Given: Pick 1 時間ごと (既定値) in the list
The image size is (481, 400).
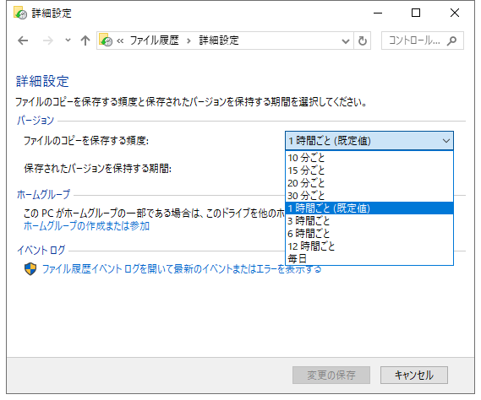Looking at the screenshot, I should (369, 208).
